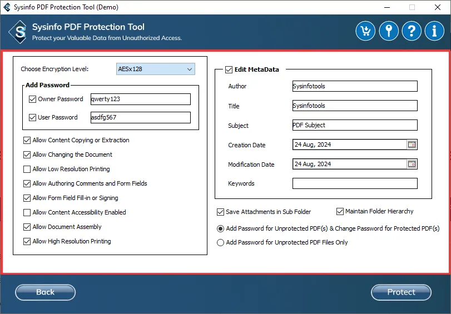Toggle Maintain Folder Hierarchy option
Image resolution: width=451 pixels, height=314 pixels.
point(340,211)
